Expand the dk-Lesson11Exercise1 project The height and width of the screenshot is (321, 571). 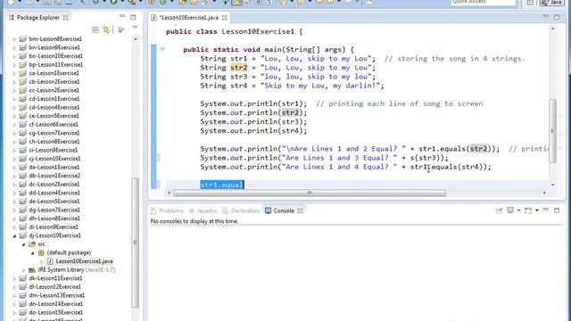(x=14, y=278)
